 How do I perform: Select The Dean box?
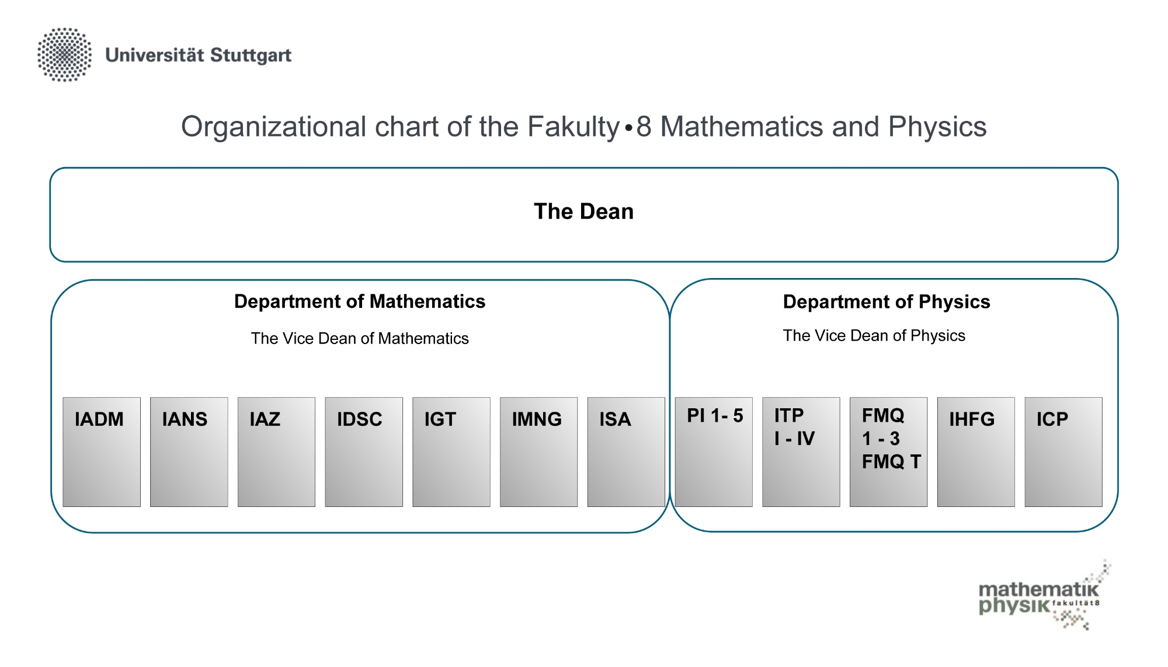coord(584,214)
